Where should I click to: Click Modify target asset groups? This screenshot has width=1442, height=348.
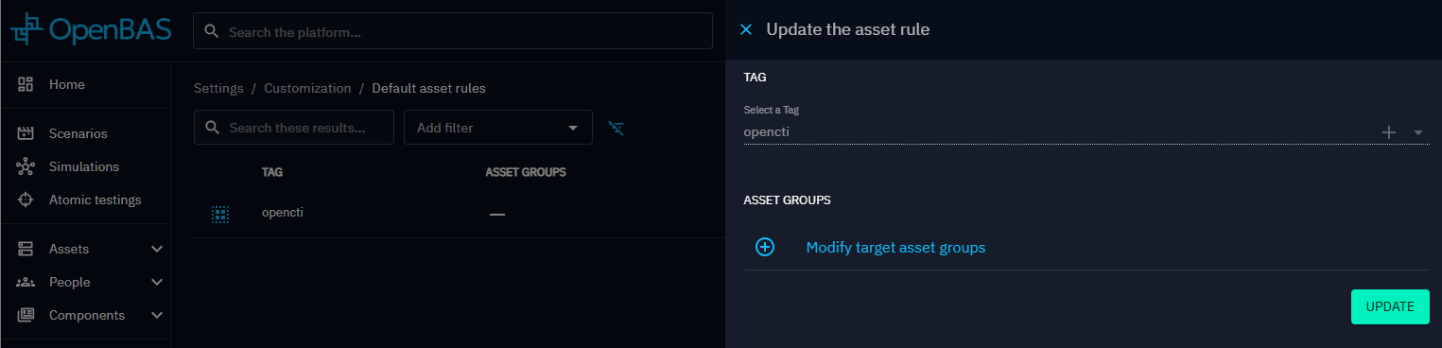click(x=895, y=247)
